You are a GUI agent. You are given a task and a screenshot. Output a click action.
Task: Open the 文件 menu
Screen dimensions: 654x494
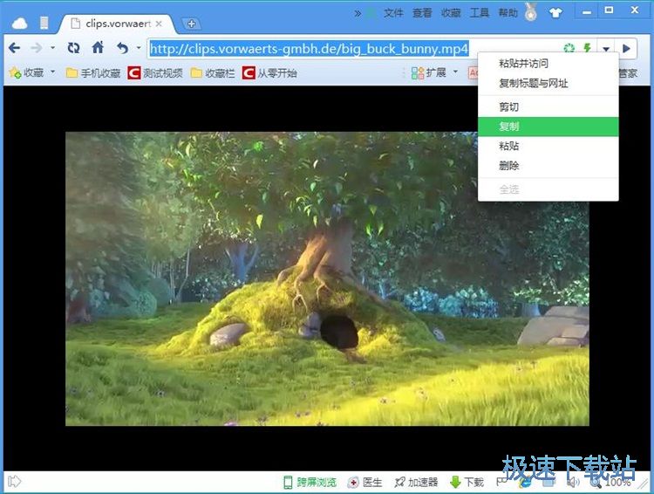click(393, 13)
